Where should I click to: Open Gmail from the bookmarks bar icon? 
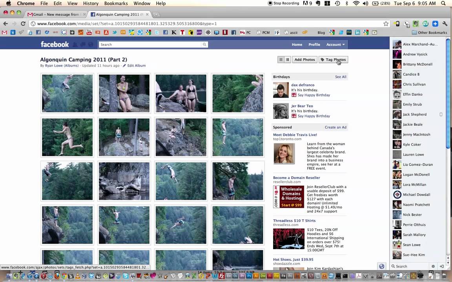4,33
